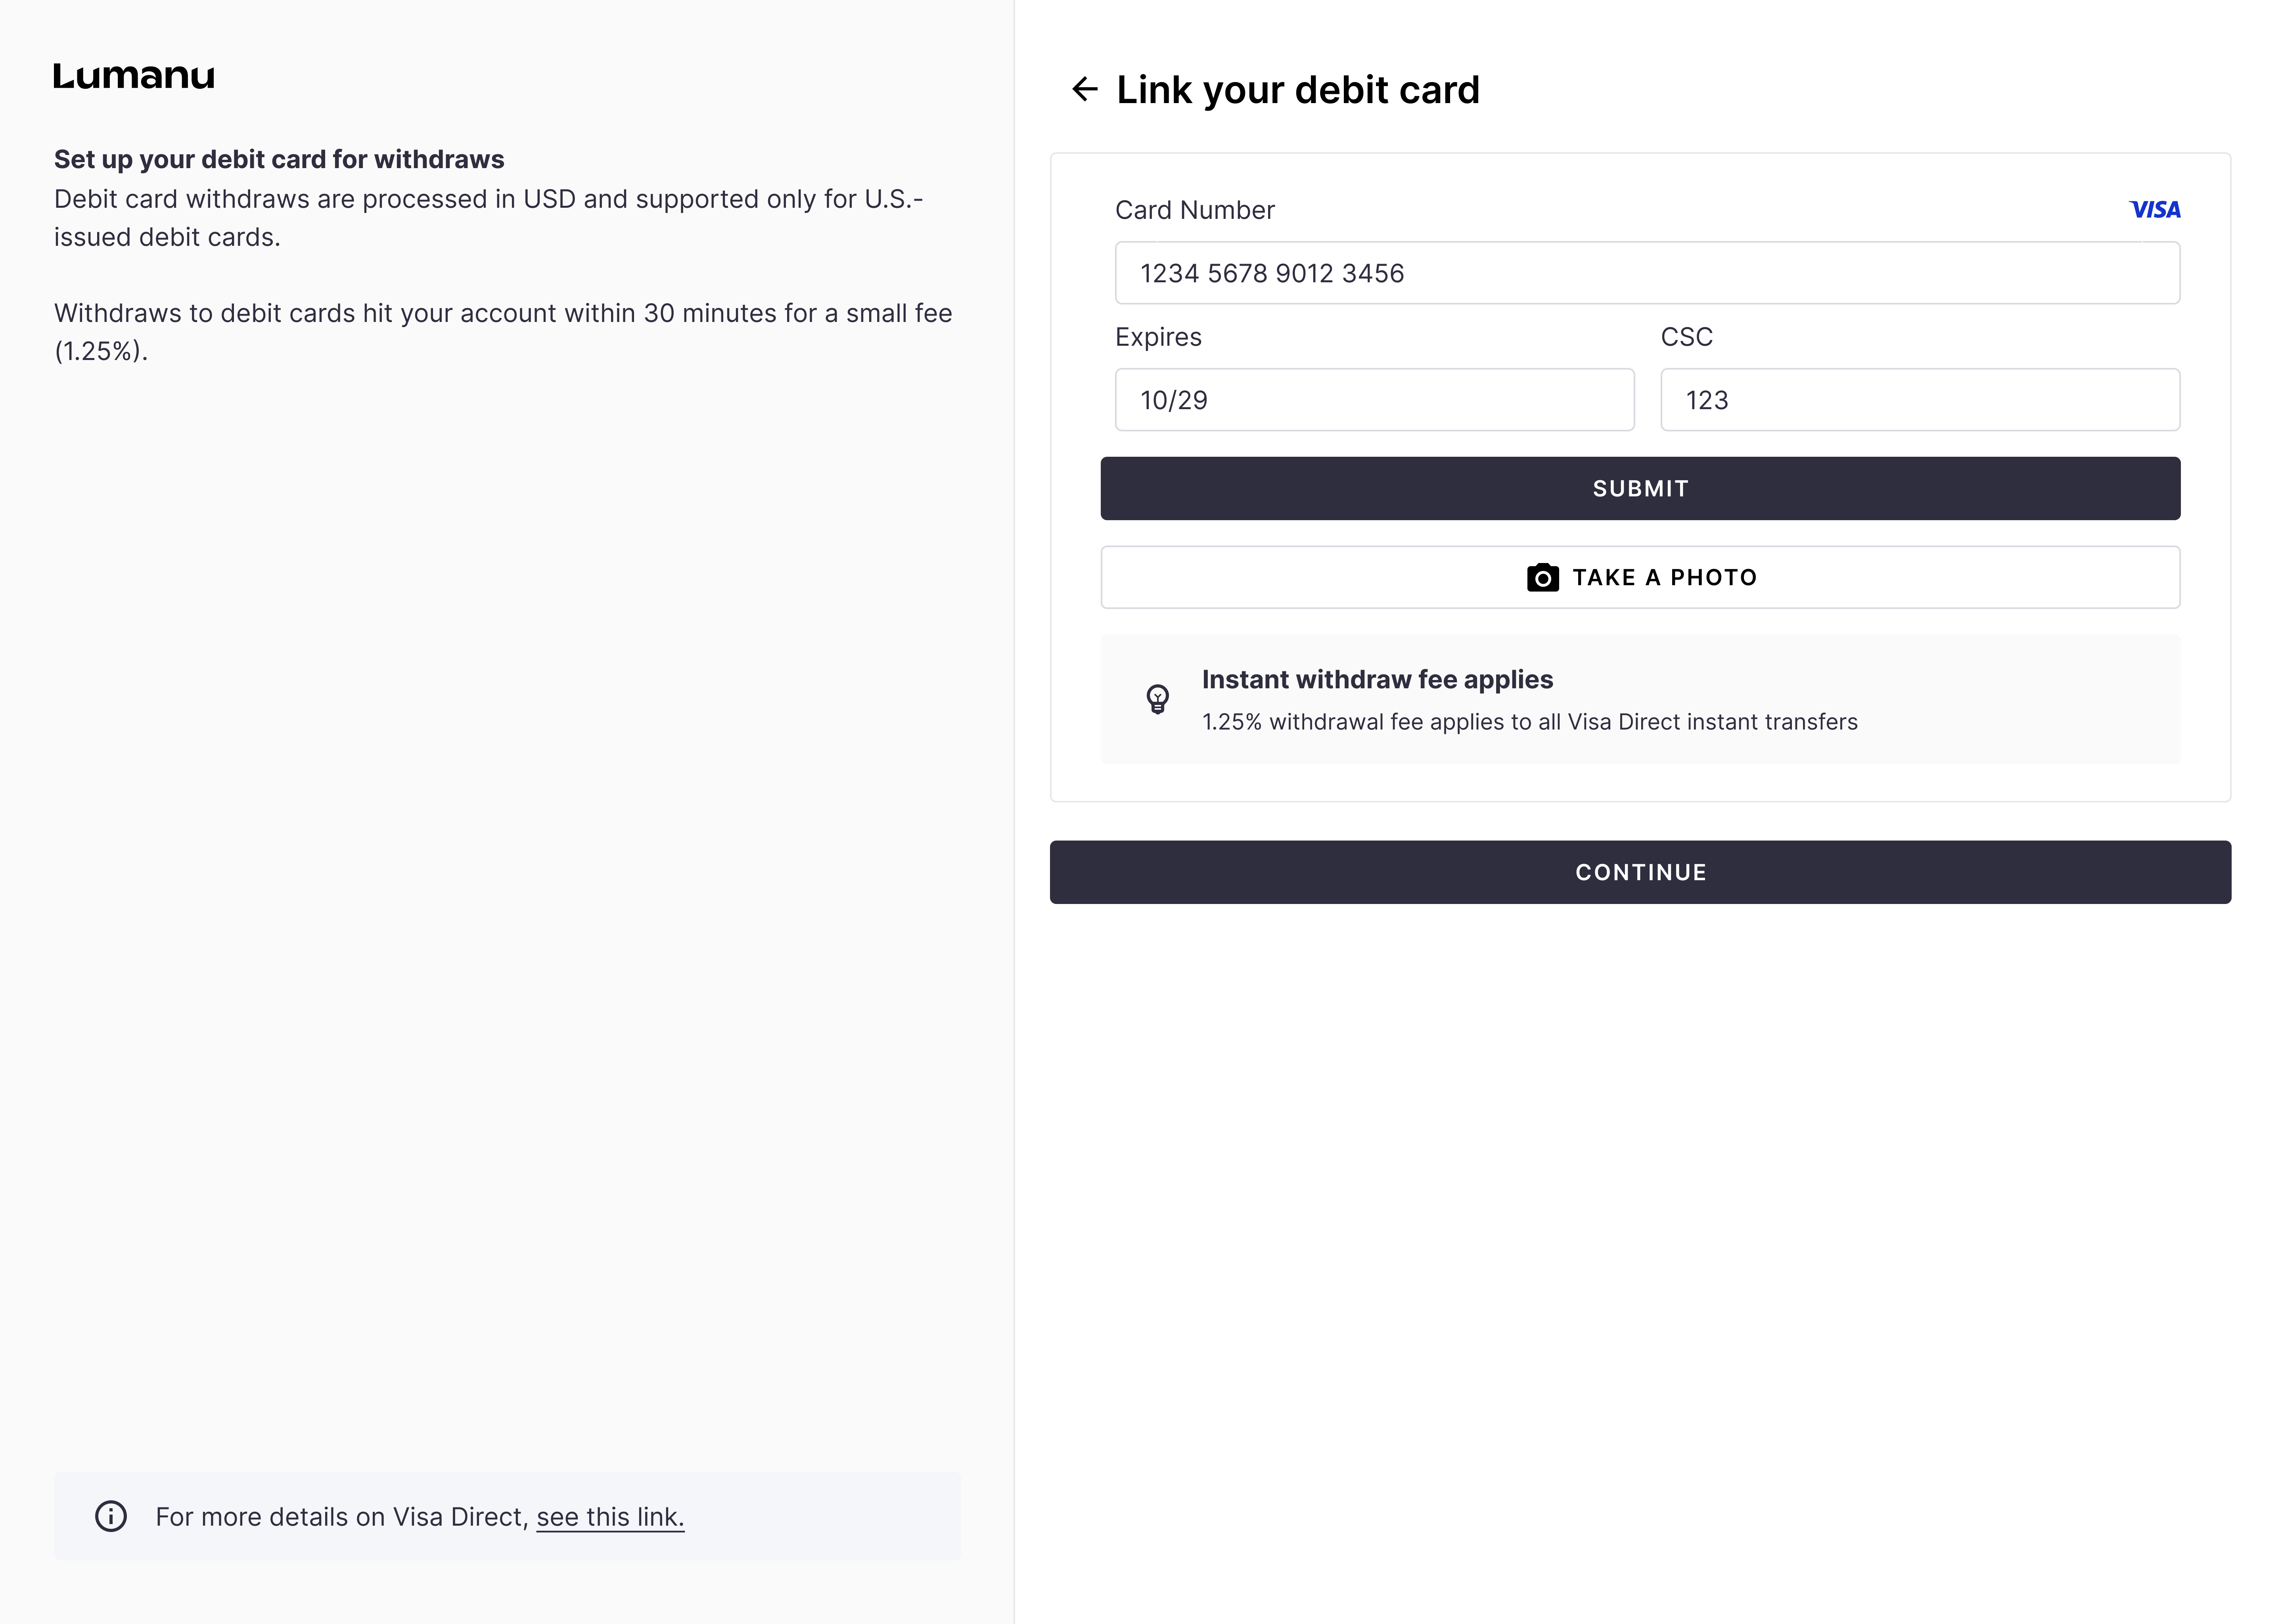Click the info circle icon at bottom
2284x1624 pixels.
[111, 1516]
